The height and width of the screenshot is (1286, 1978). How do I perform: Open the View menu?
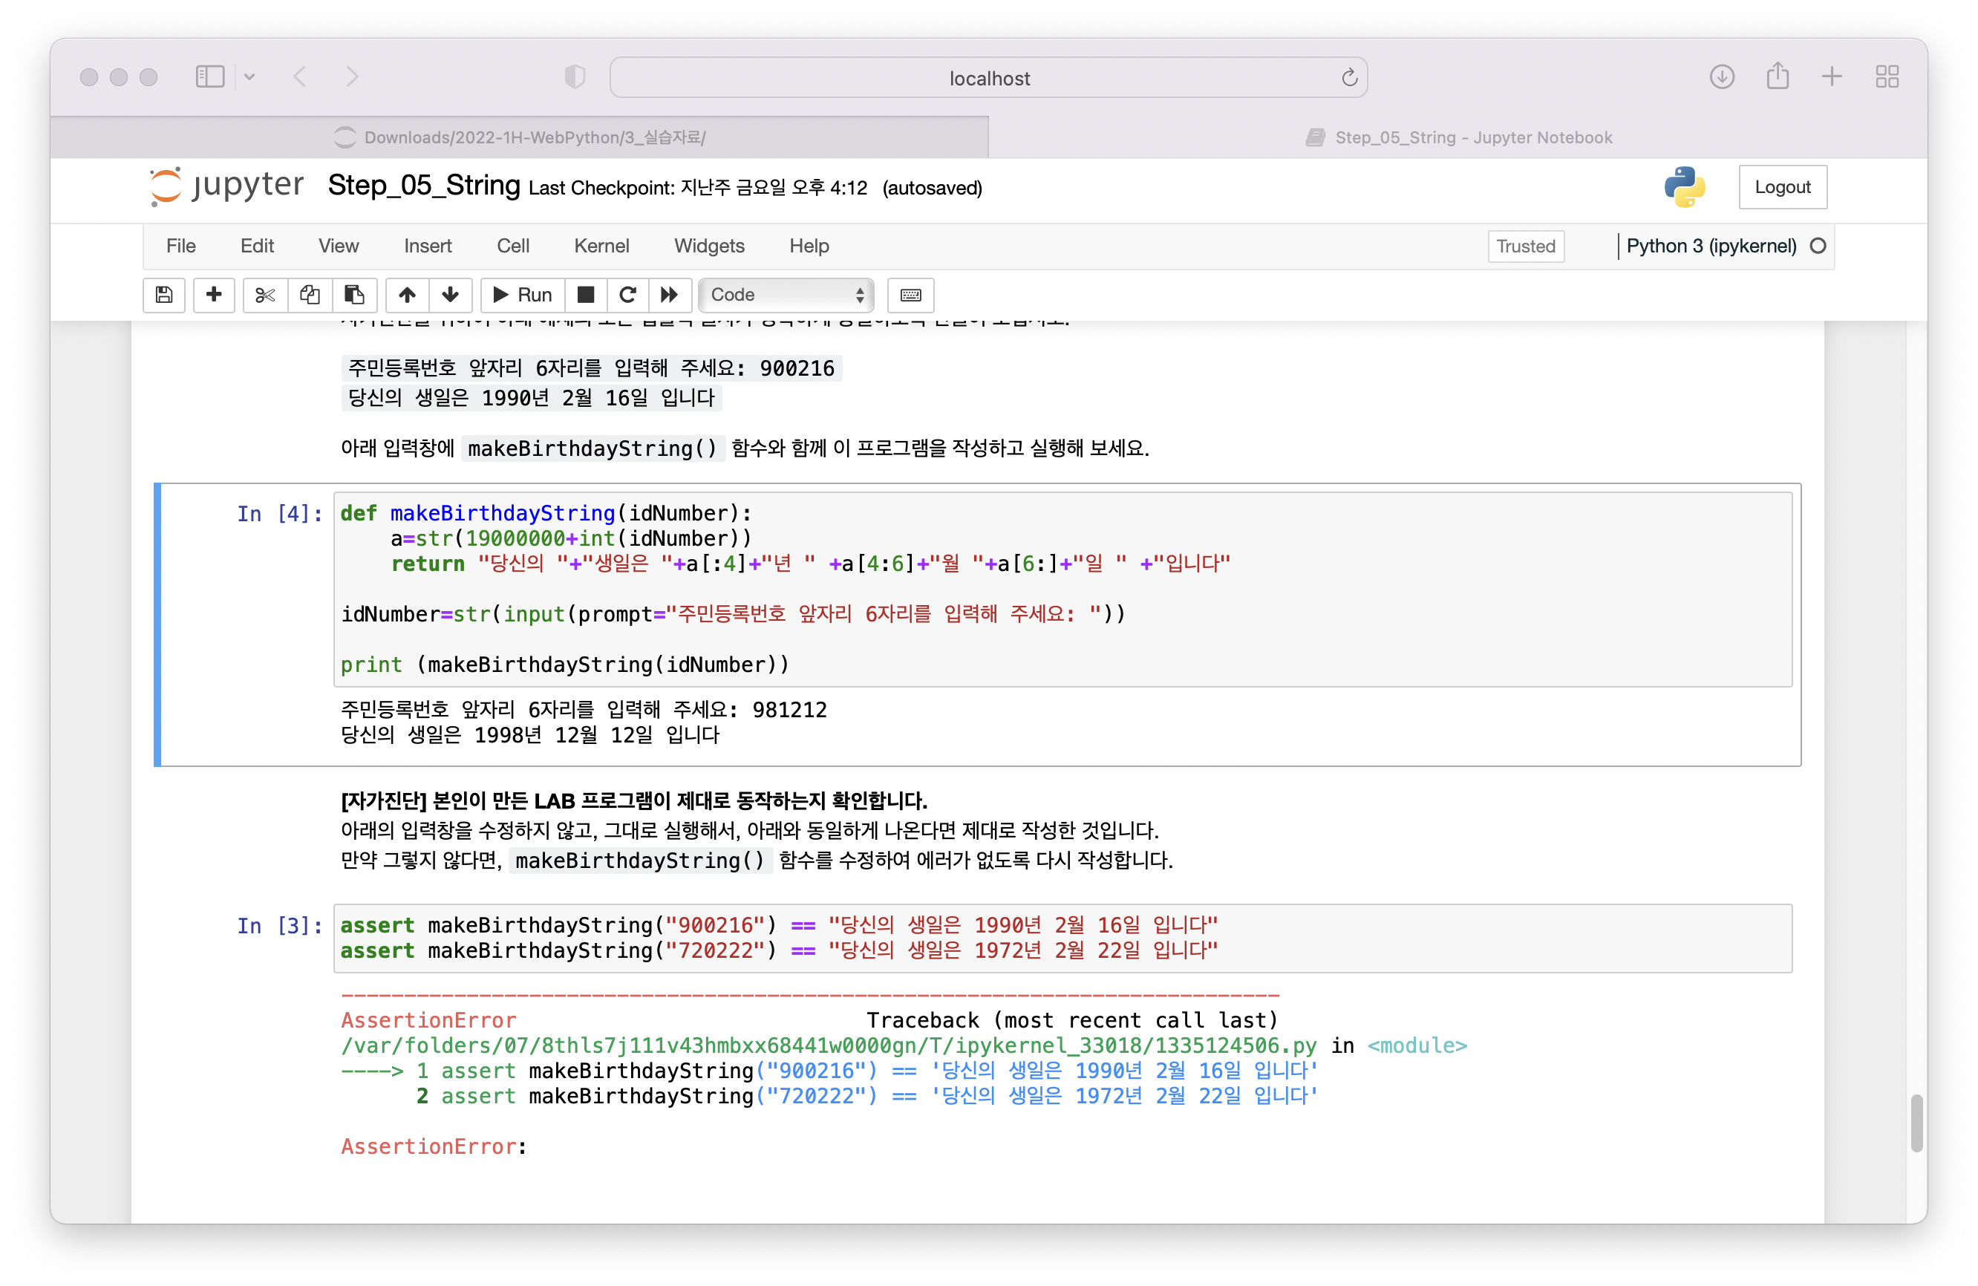coord(339,246)
